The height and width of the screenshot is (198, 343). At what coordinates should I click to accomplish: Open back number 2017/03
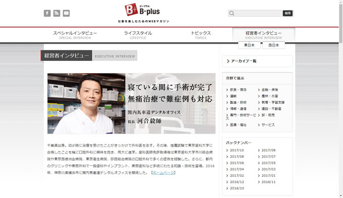(268, 169)
